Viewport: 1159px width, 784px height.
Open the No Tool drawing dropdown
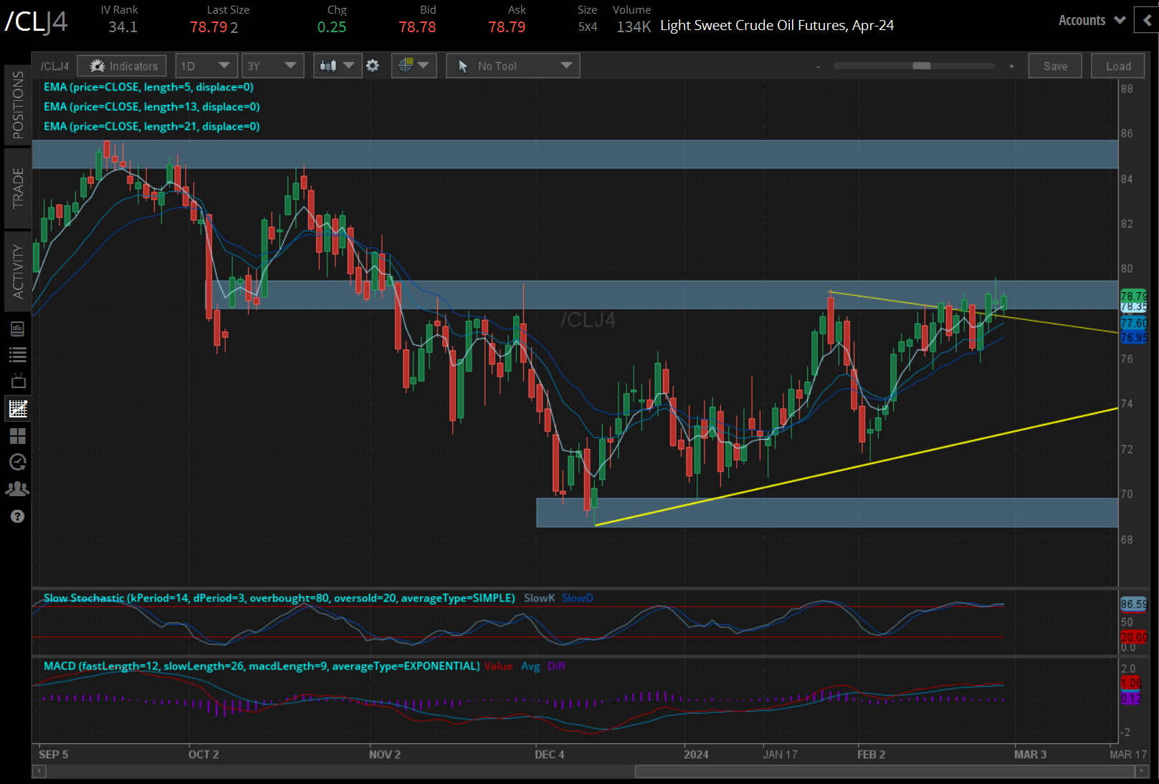tap(512, 66)
